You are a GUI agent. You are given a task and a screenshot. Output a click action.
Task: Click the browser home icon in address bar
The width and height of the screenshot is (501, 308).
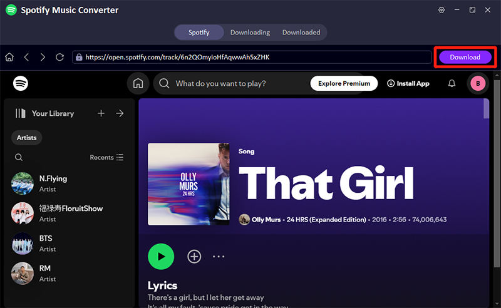coord(9,57)
